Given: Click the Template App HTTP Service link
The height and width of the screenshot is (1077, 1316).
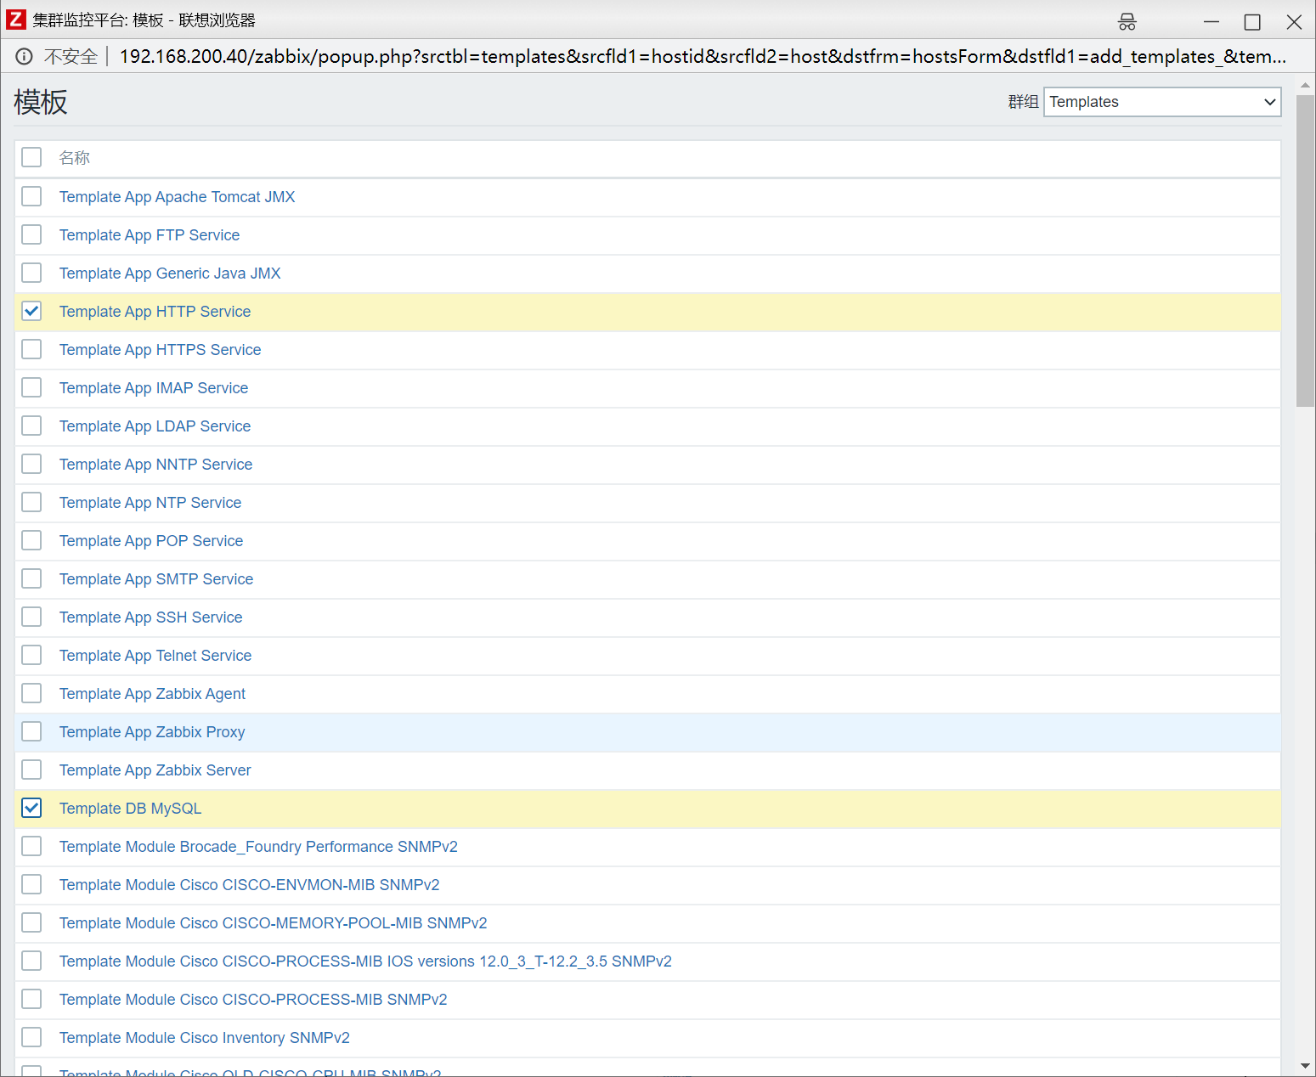Looking at the screenshot, I should pyautogui.click(x=155, y=312).
